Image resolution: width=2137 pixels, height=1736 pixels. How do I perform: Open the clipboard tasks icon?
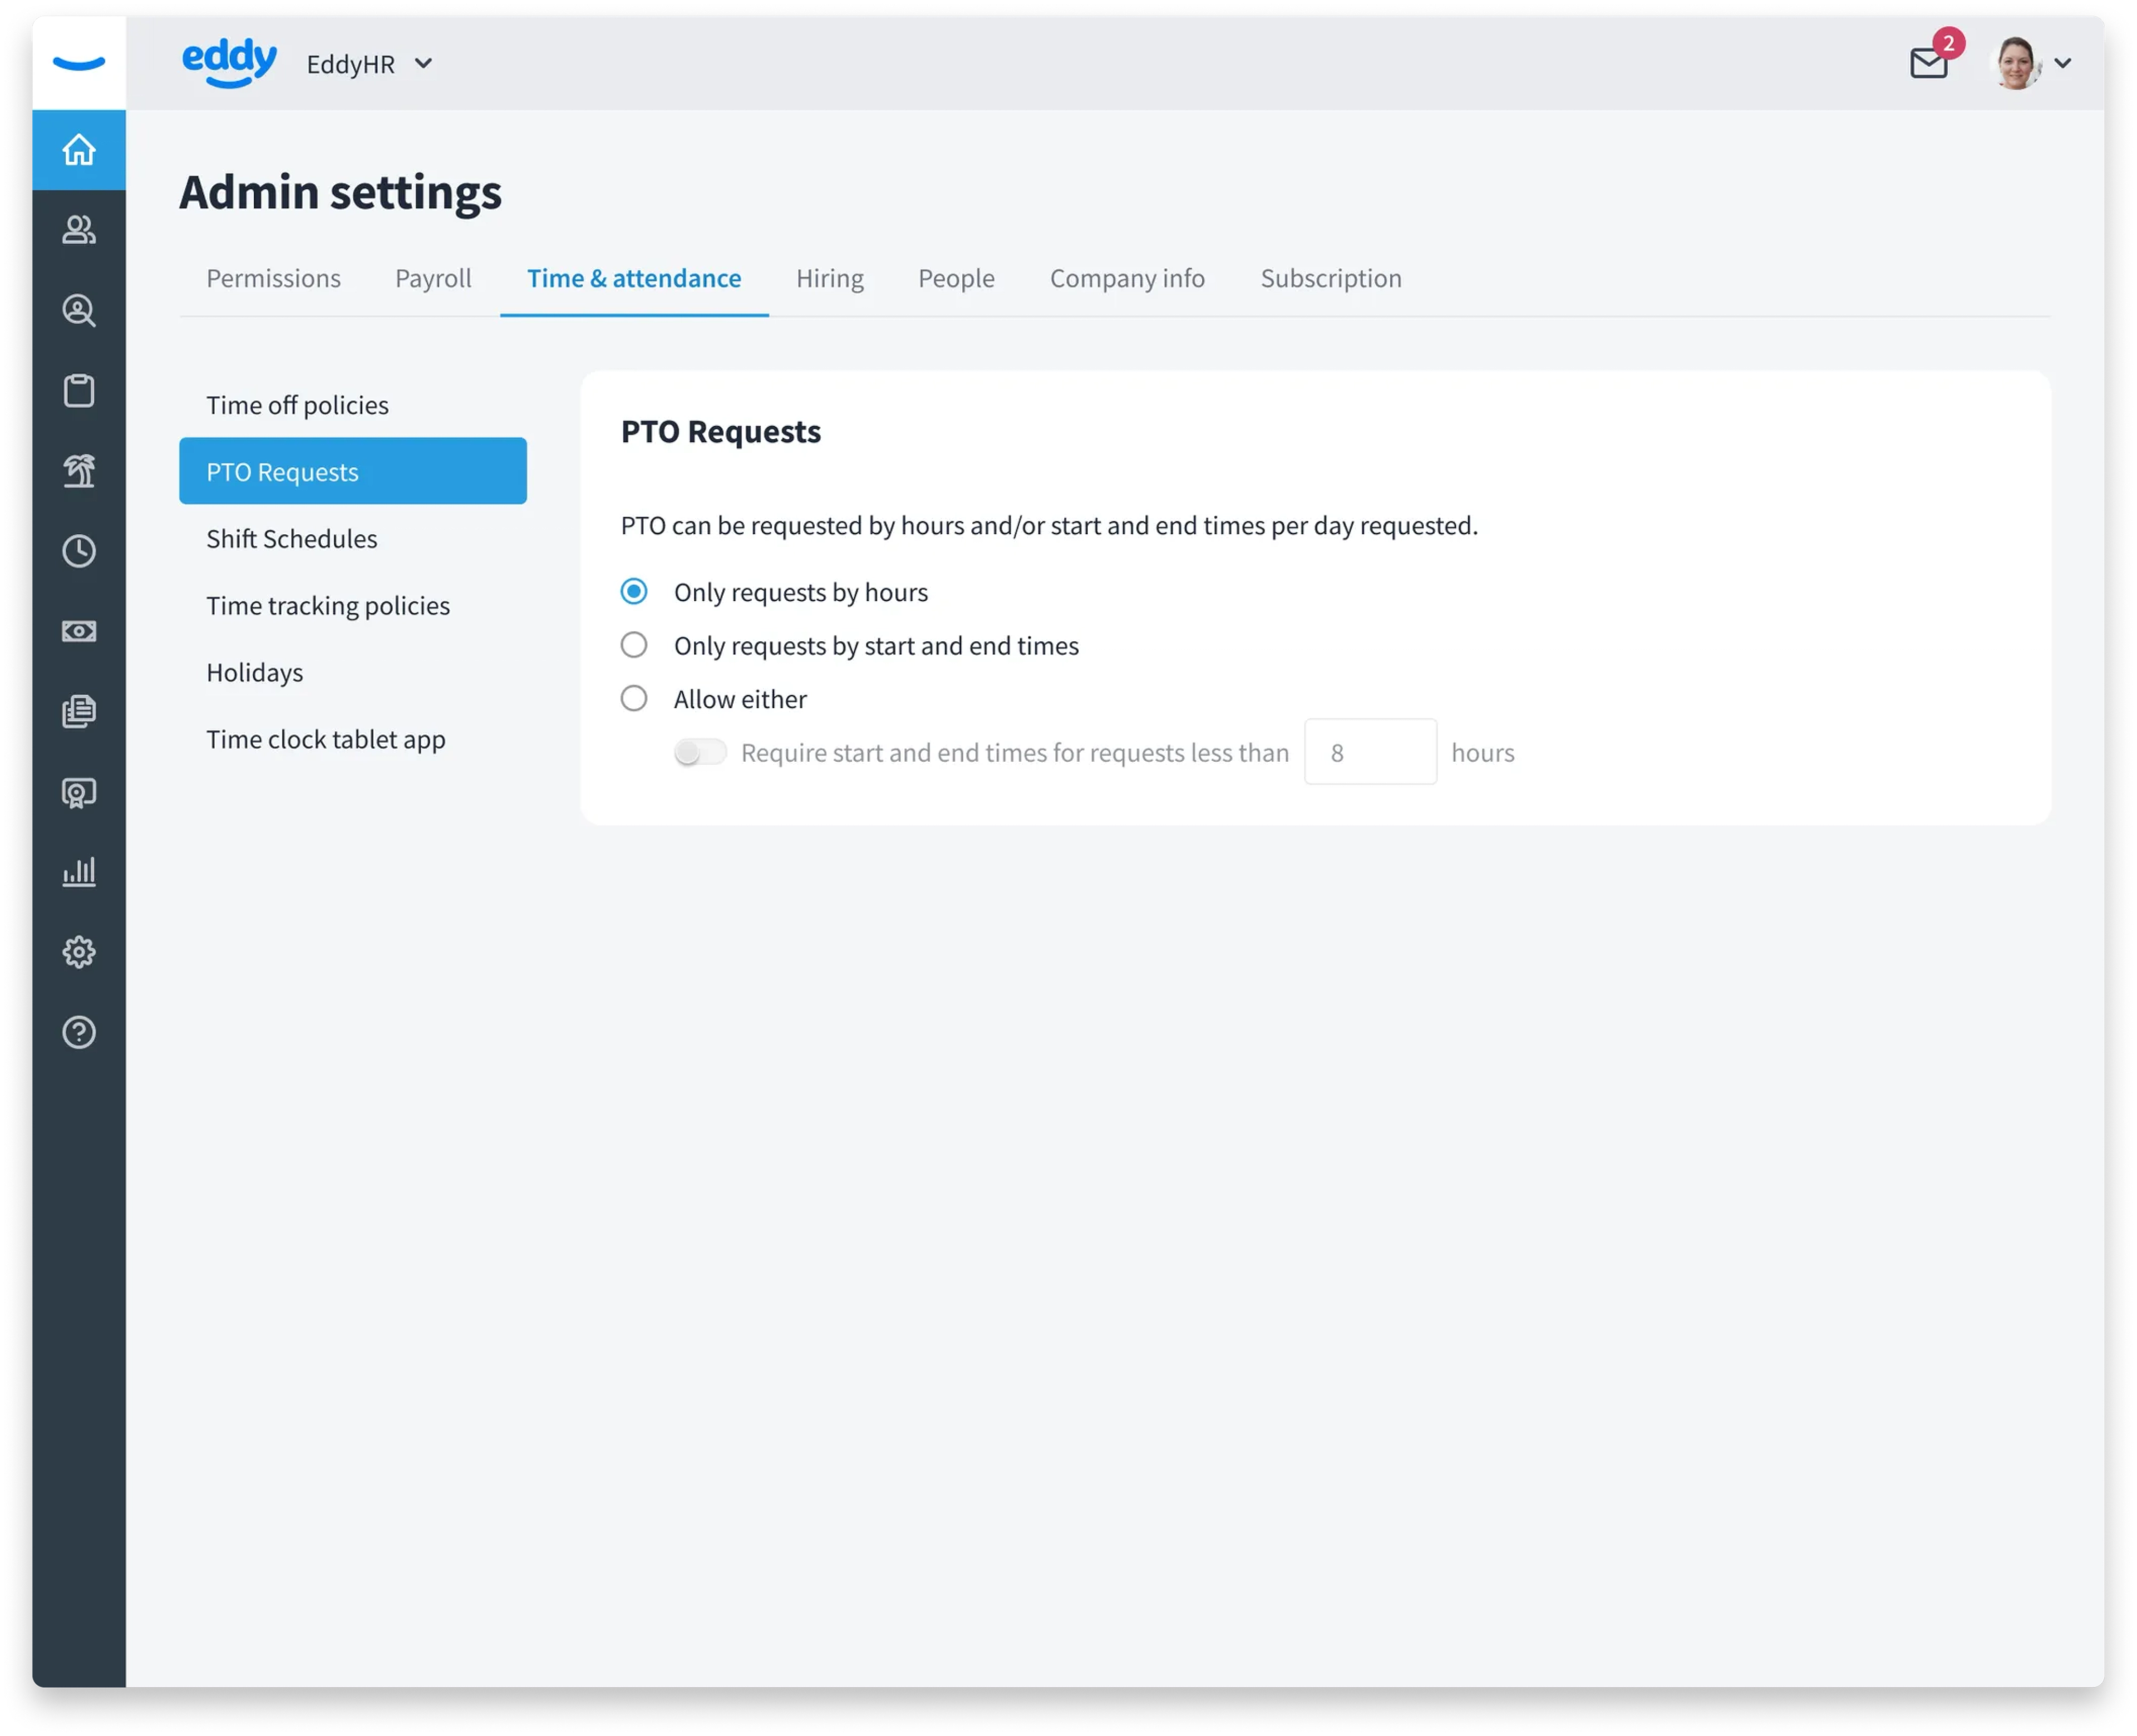pos(79,390)
